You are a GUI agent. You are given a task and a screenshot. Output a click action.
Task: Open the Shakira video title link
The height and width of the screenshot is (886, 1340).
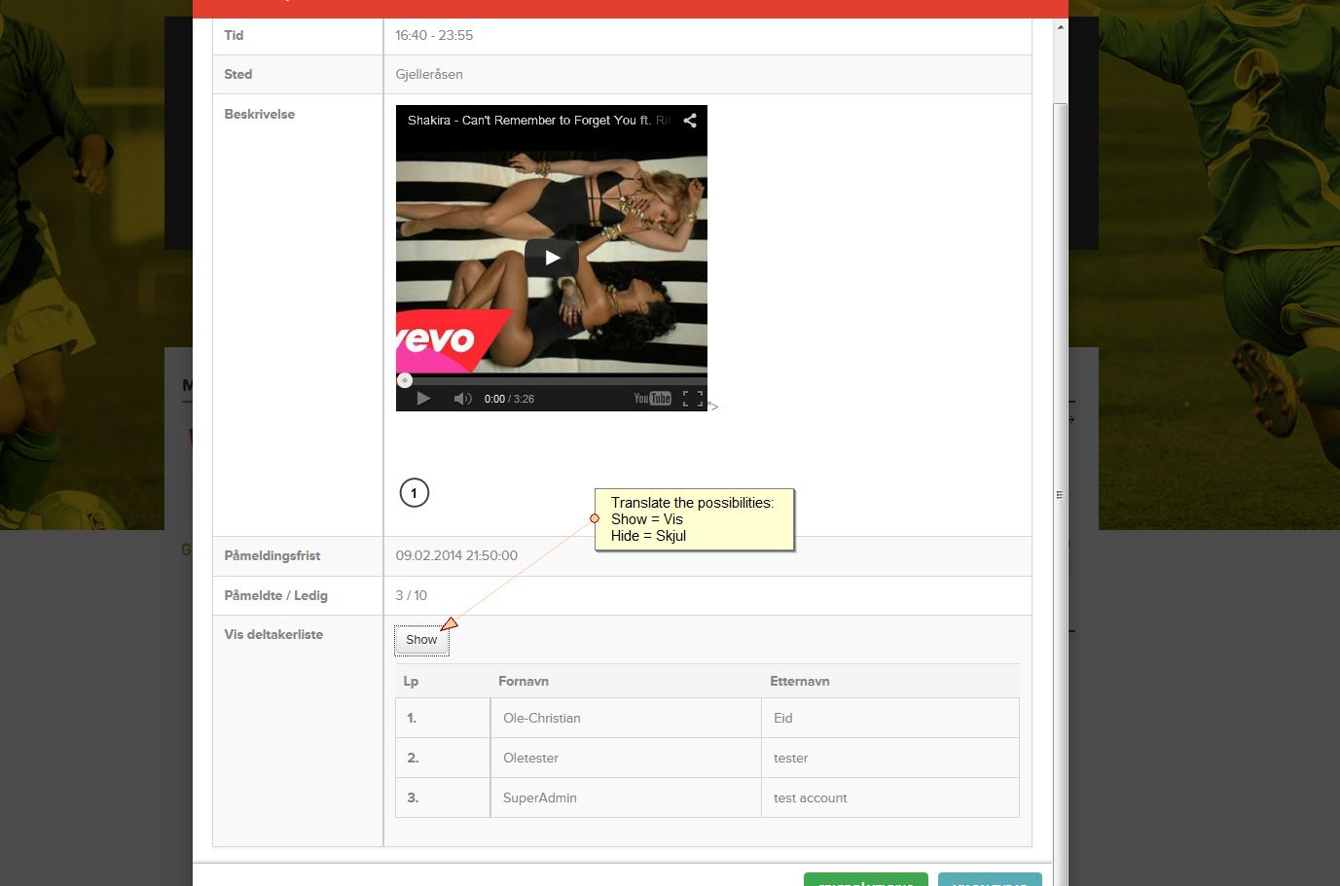(539, 121)
